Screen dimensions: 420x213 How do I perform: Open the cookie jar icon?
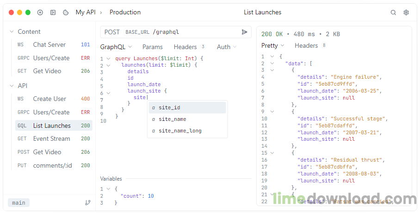pos(66,13)
